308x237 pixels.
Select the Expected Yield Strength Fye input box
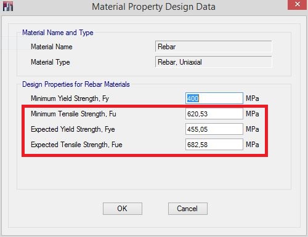tap(214, 129)
